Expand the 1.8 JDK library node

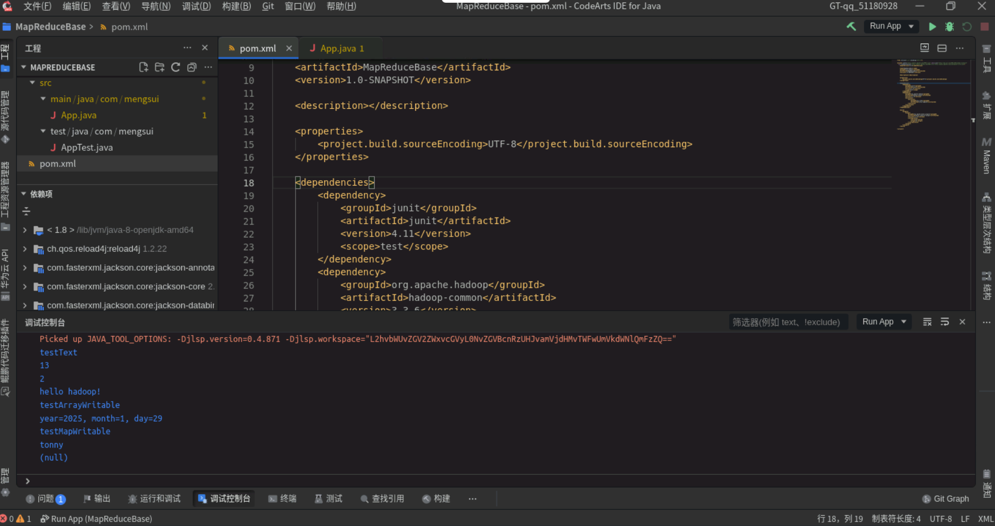tap(25, 230)
